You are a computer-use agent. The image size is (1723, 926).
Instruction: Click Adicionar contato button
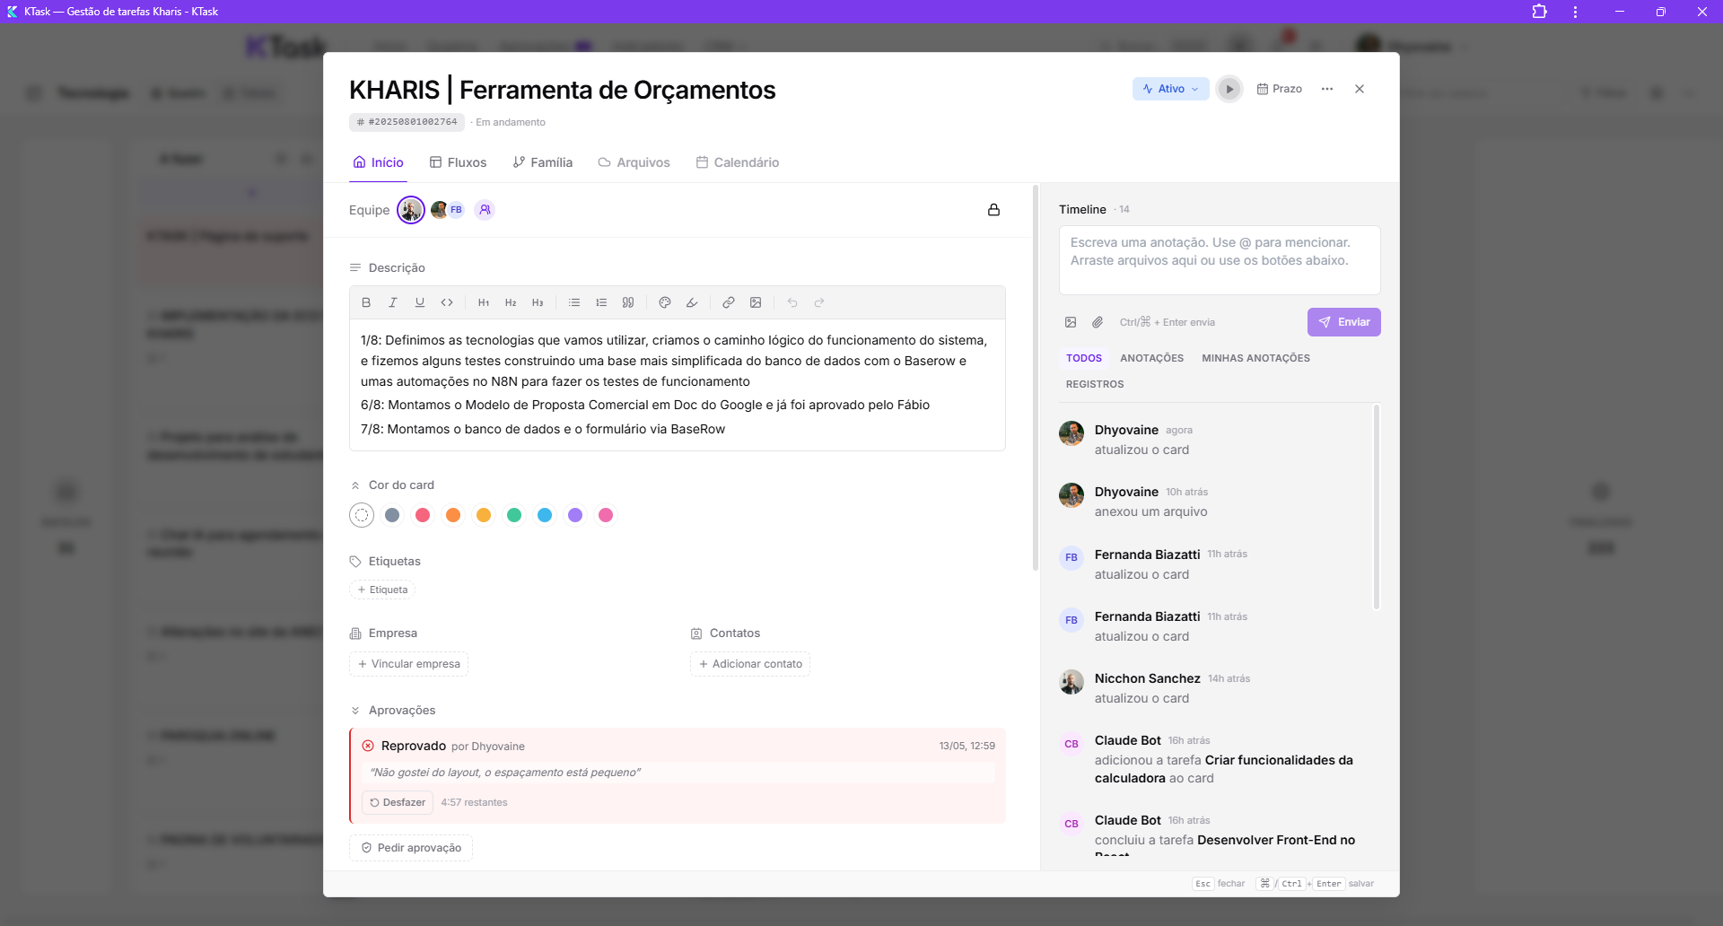click(750, 664)
